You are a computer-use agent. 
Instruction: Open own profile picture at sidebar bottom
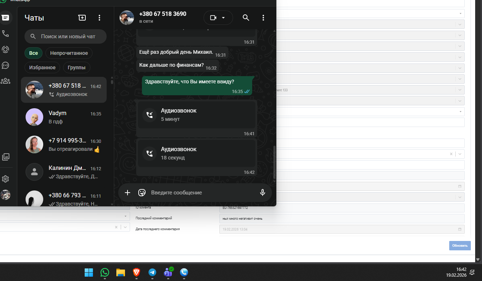pos(5,195)
